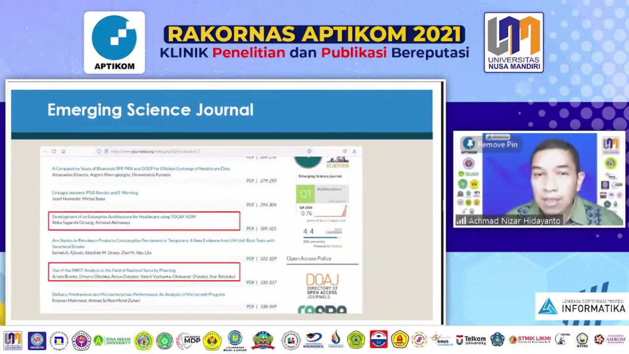
Task: Click the Nusa Mandiri logo in footer strip
Action: point(13,340)
